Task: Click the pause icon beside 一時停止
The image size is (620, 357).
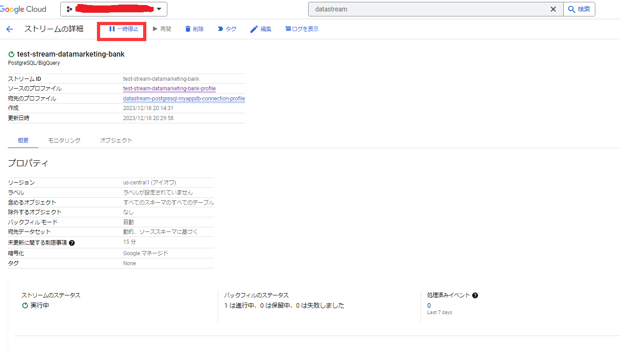Action: point(112,29)
